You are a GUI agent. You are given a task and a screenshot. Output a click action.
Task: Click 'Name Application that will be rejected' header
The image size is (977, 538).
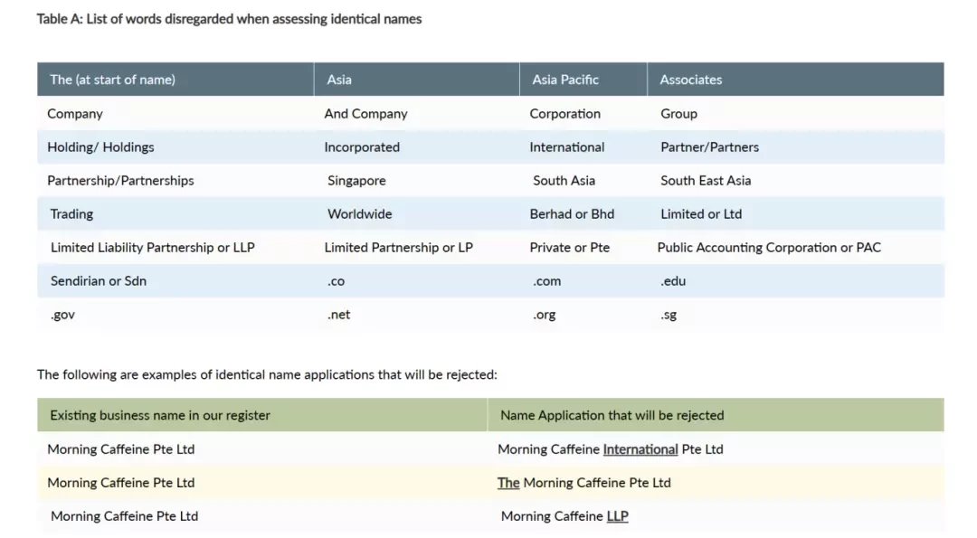[716, 415]
